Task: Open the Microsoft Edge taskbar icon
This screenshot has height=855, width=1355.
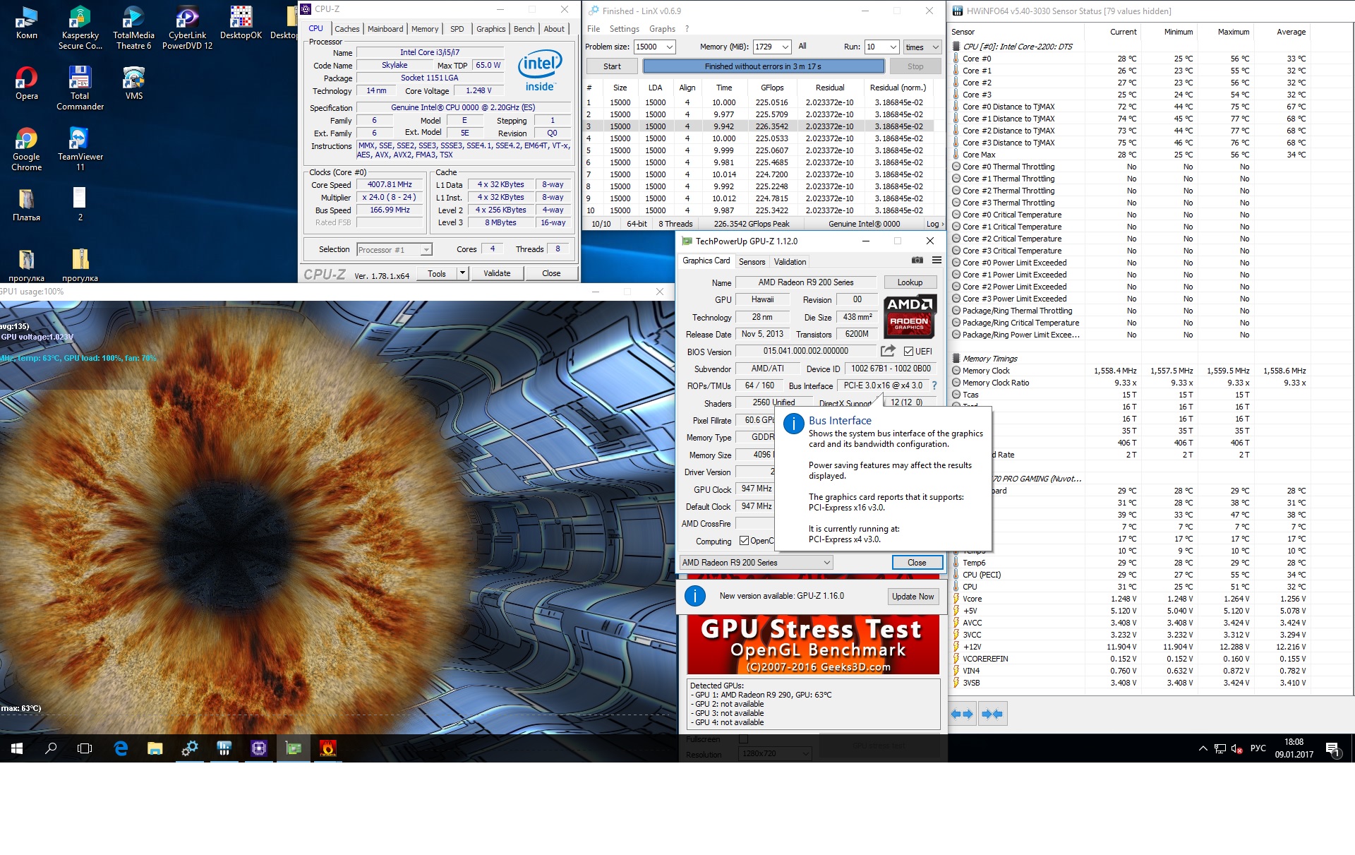Action: point(121,748)
